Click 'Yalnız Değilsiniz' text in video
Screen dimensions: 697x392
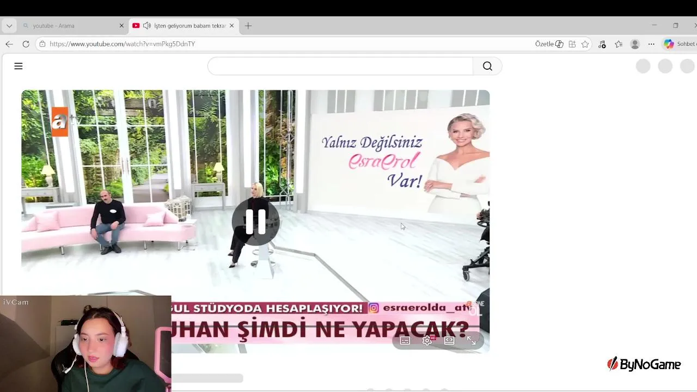[372, 143]
